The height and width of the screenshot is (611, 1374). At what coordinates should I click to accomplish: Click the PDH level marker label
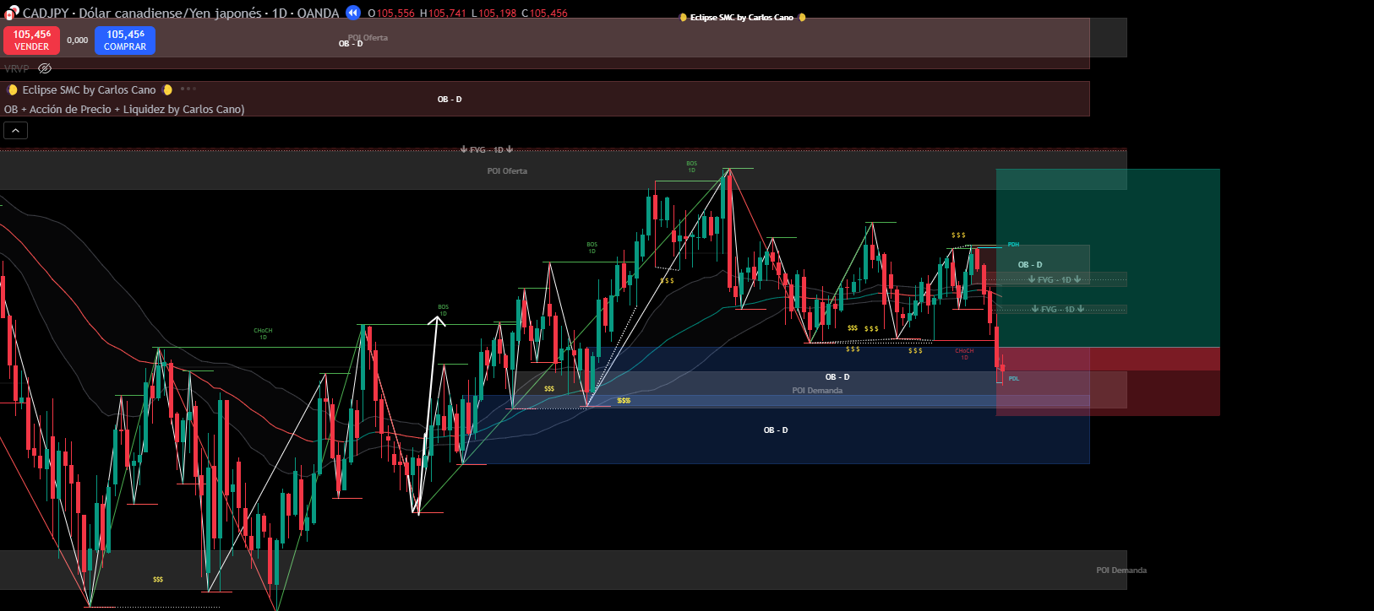point(1013,245)
